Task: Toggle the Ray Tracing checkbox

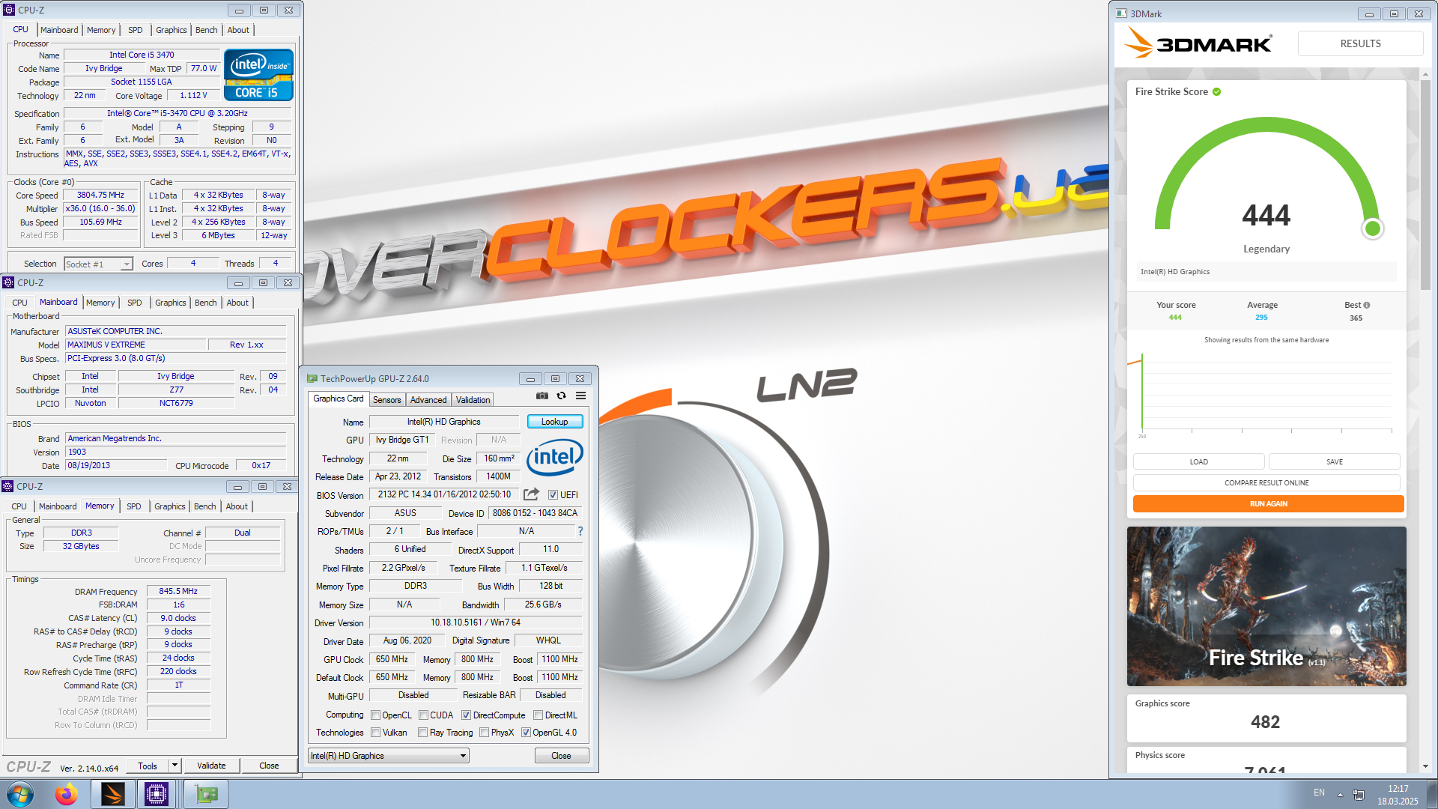Action: pos(423,733)
